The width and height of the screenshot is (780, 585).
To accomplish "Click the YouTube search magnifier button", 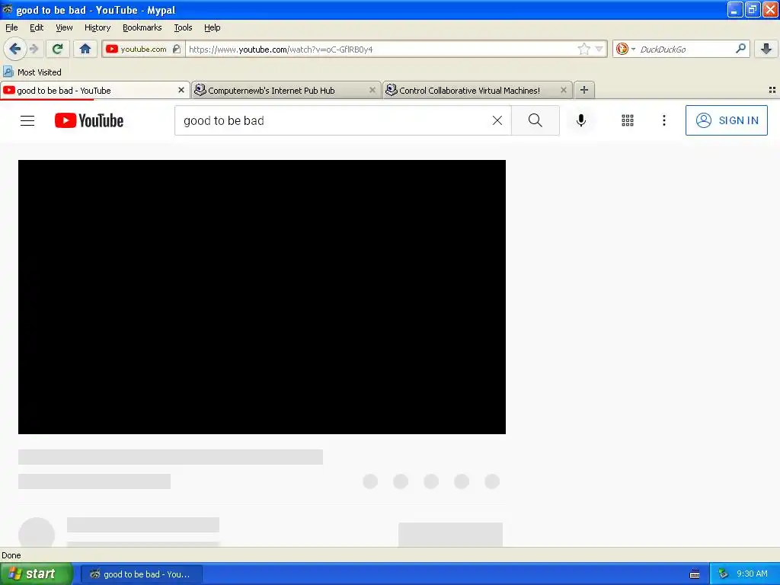I will click(x=535, y=120).
